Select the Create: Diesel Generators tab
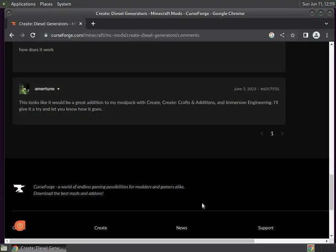The height and width of the screenshot is (252, 336). tap(47, 24)
